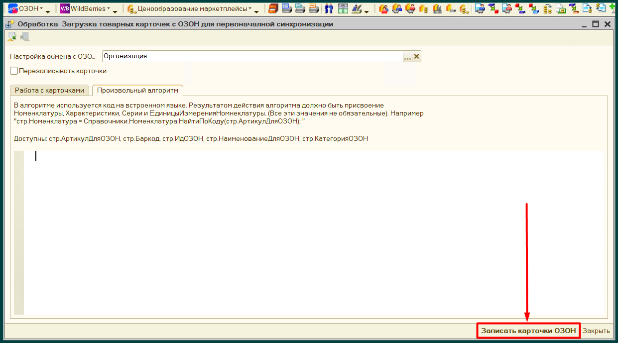Click the red person with coins icon

(383, 8)
